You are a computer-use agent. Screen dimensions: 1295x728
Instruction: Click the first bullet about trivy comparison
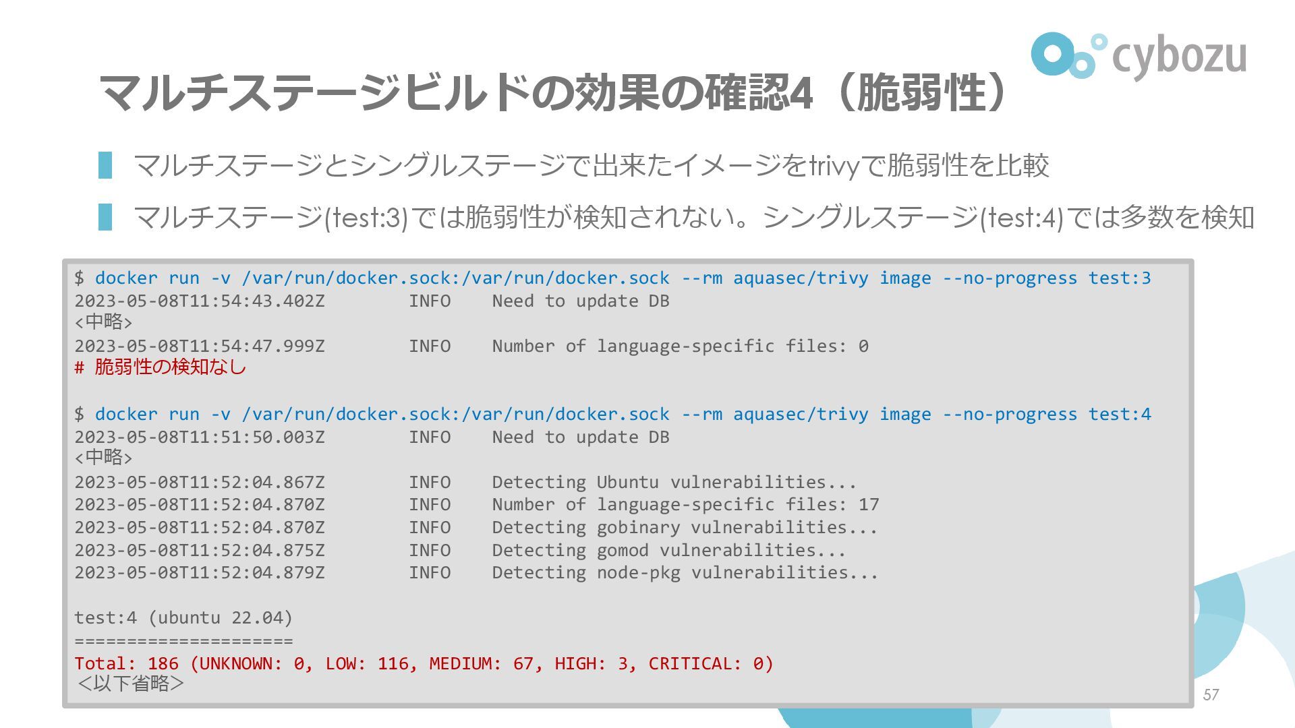591,166
